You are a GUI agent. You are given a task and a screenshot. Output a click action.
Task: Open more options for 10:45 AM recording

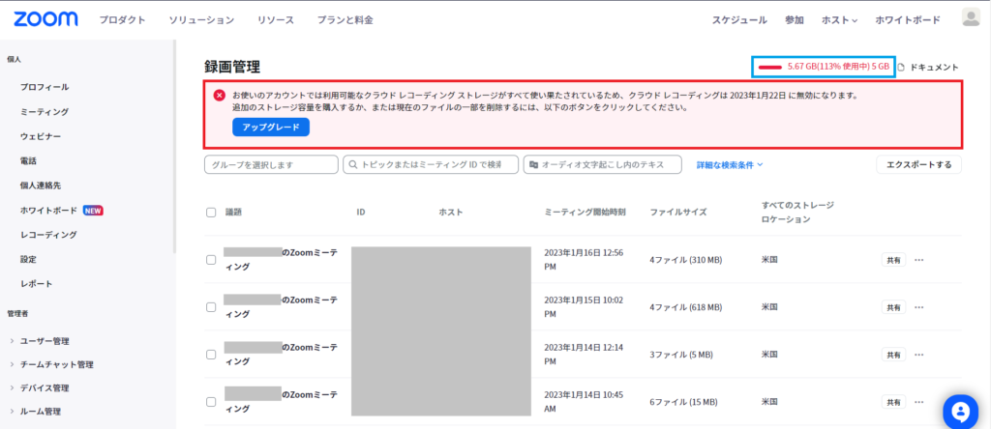point(919,401)
